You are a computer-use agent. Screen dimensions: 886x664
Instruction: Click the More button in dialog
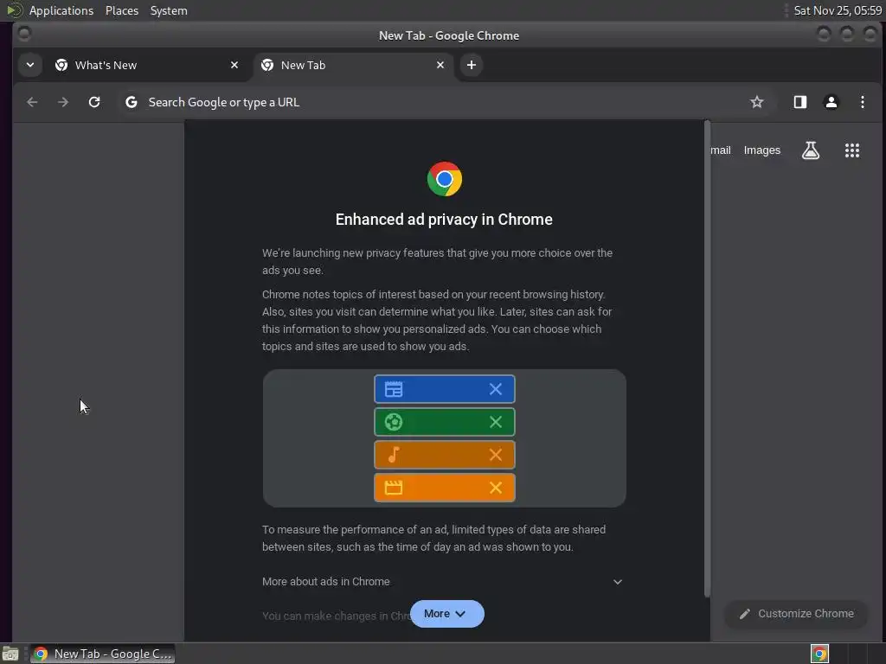pyautogui.click(x=447, y=614)
